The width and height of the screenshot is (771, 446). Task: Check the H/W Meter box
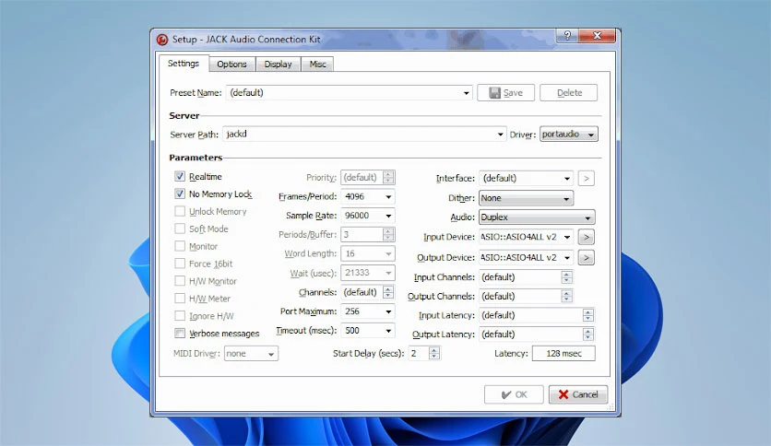pyautogui.click(x=180, y=299)
